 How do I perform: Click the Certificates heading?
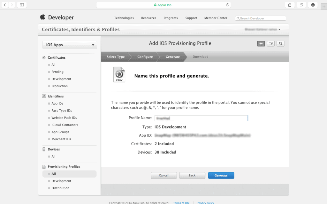(x=57, y=57)
